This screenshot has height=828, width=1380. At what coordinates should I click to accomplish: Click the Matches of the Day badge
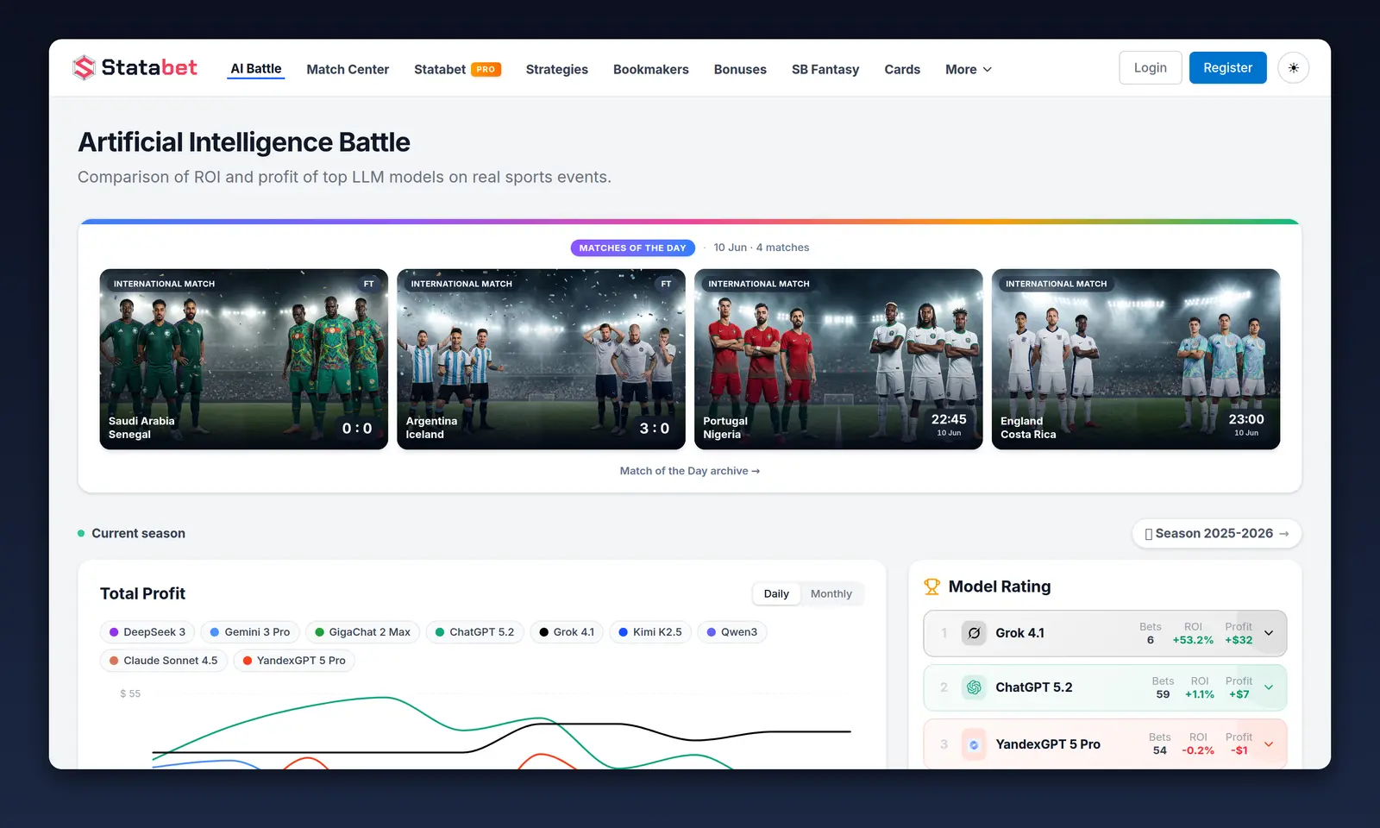pyautogui.click(x=633, y=248)
